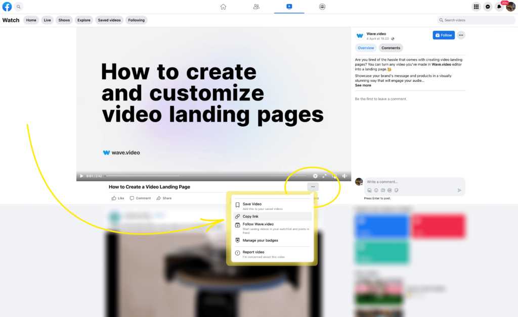
Task: Attach a photo with the camera icon
Action: click(383, 190)
